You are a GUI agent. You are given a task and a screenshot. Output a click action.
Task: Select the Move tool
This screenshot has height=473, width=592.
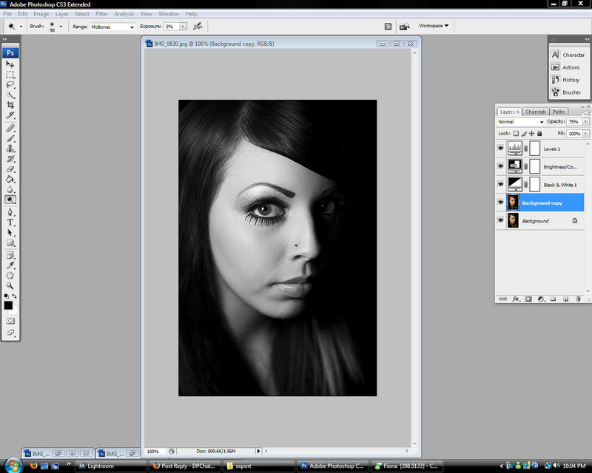click(10, 64)
